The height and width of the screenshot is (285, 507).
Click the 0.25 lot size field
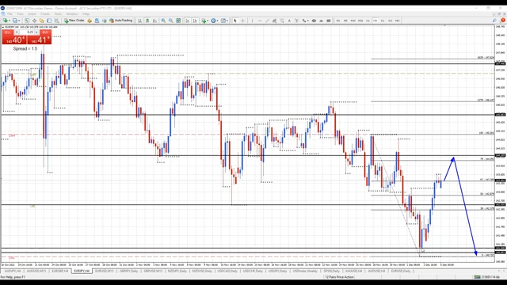[27, 32]
